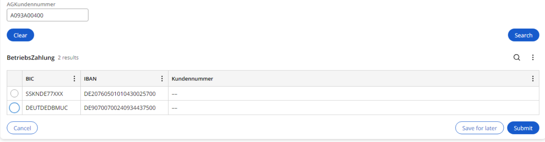Click the SSKNDE77XXX BIC cell
The height and width of the screenshot is (142, 545).
click(44, 94)
